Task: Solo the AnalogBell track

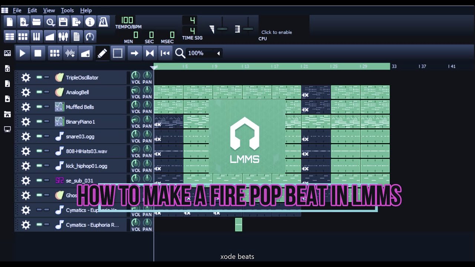Action: 46,92
